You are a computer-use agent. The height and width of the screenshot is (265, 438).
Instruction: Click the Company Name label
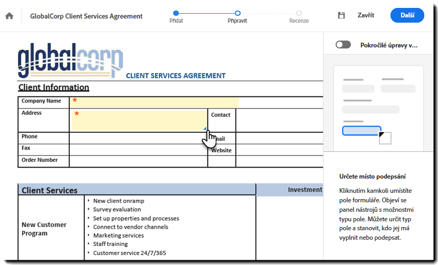pos(41,101)
